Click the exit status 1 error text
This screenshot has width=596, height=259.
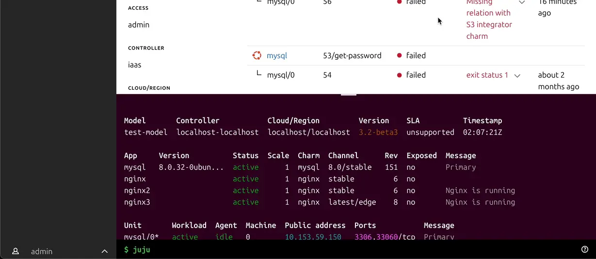(x=487, y=75)
